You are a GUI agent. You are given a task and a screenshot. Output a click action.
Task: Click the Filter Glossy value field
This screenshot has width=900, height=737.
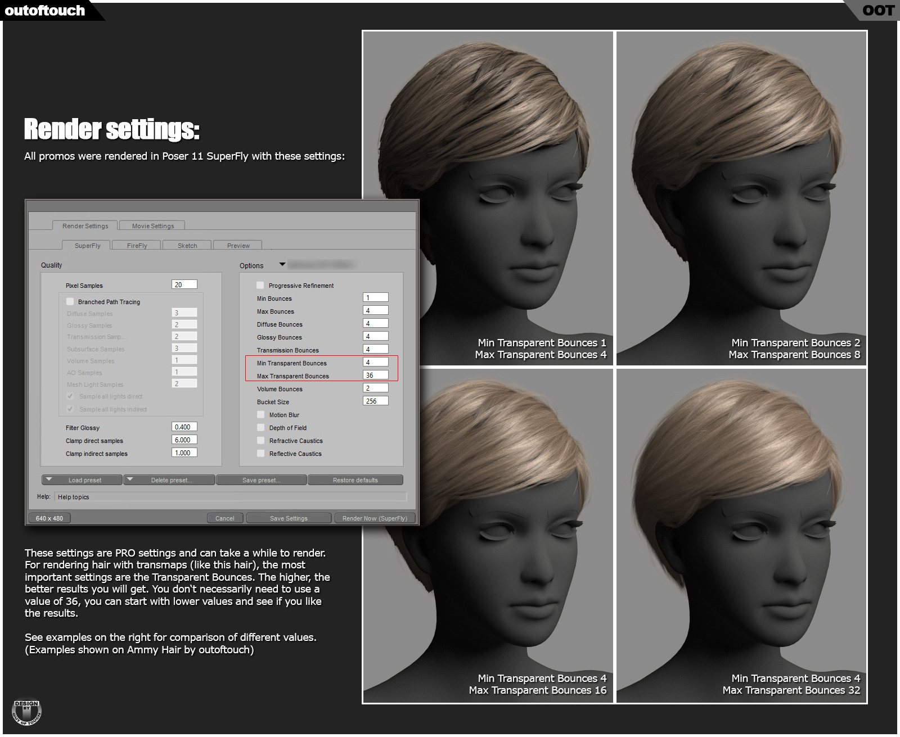coord(184,427)
